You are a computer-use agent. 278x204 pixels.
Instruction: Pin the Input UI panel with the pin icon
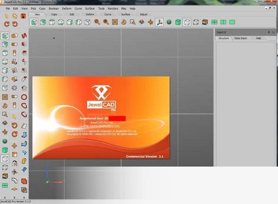click(x=269, y=32)
